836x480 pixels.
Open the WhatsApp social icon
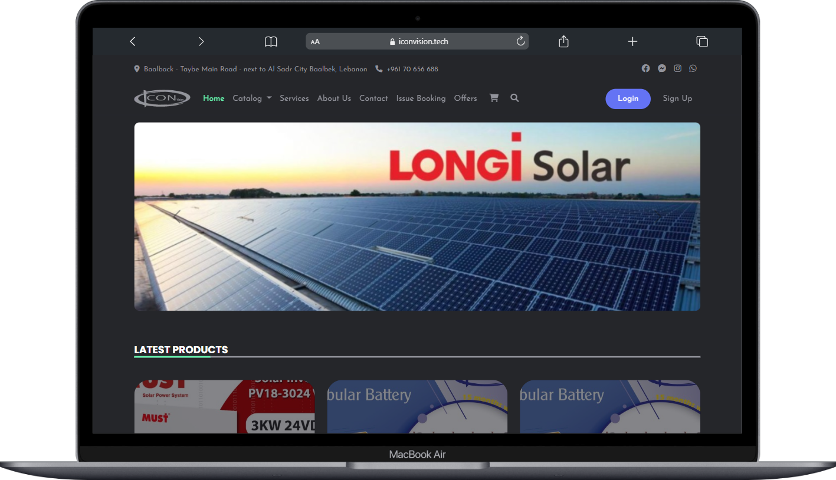(693, 68)
